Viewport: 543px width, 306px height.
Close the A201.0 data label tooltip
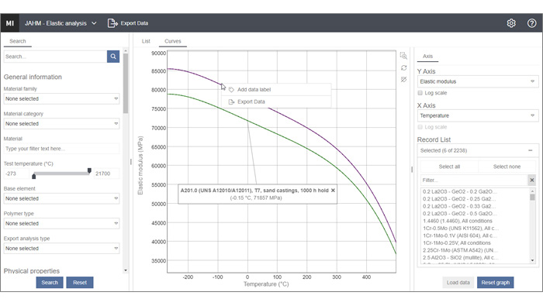(333, 190)
